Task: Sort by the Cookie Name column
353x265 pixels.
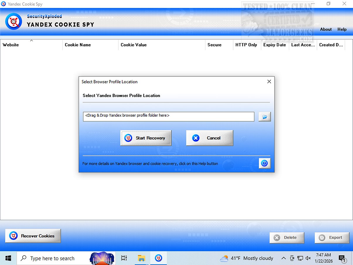Action: pos(90,45)
